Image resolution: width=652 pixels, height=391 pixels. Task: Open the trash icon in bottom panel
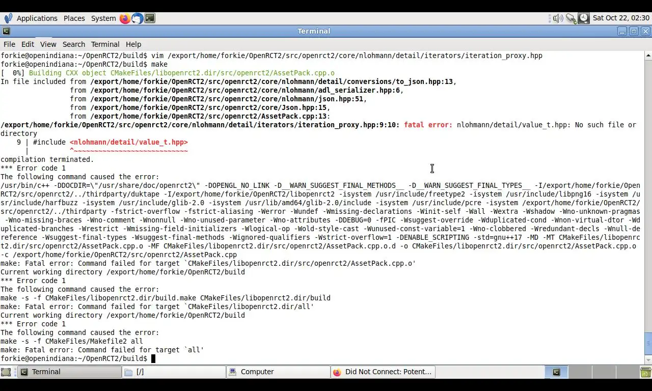click(x=645, y=372)
